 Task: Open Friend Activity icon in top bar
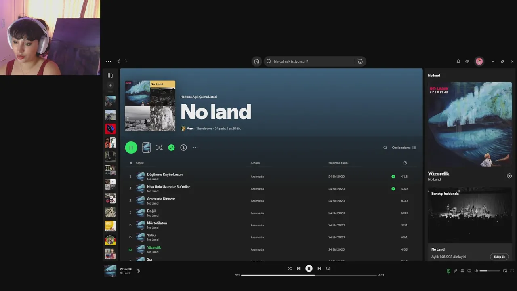[x=467, y=61]
